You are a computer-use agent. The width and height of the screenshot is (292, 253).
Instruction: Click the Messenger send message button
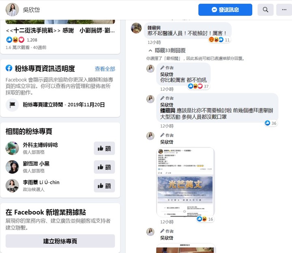click(x=225, y=10)
